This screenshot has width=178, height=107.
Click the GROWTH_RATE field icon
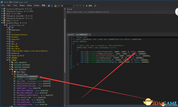(14, 88)
